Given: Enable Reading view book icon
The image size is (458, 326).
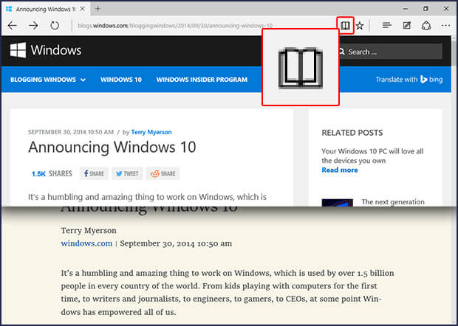Looking at the screenshot, I should point(345,26).
